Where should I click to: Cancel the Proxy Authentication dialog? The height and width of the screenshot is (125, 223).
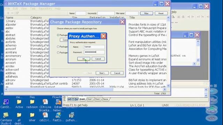click(98, 59)
